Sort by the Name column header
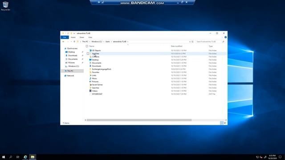The height and width of the screenshot is (160, 285). [92, 46]
